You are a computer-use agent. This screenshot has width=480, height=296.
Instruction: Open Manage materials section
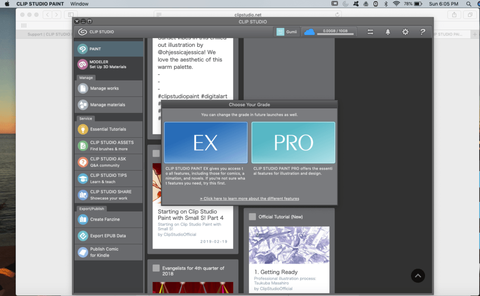coord(108,105)
